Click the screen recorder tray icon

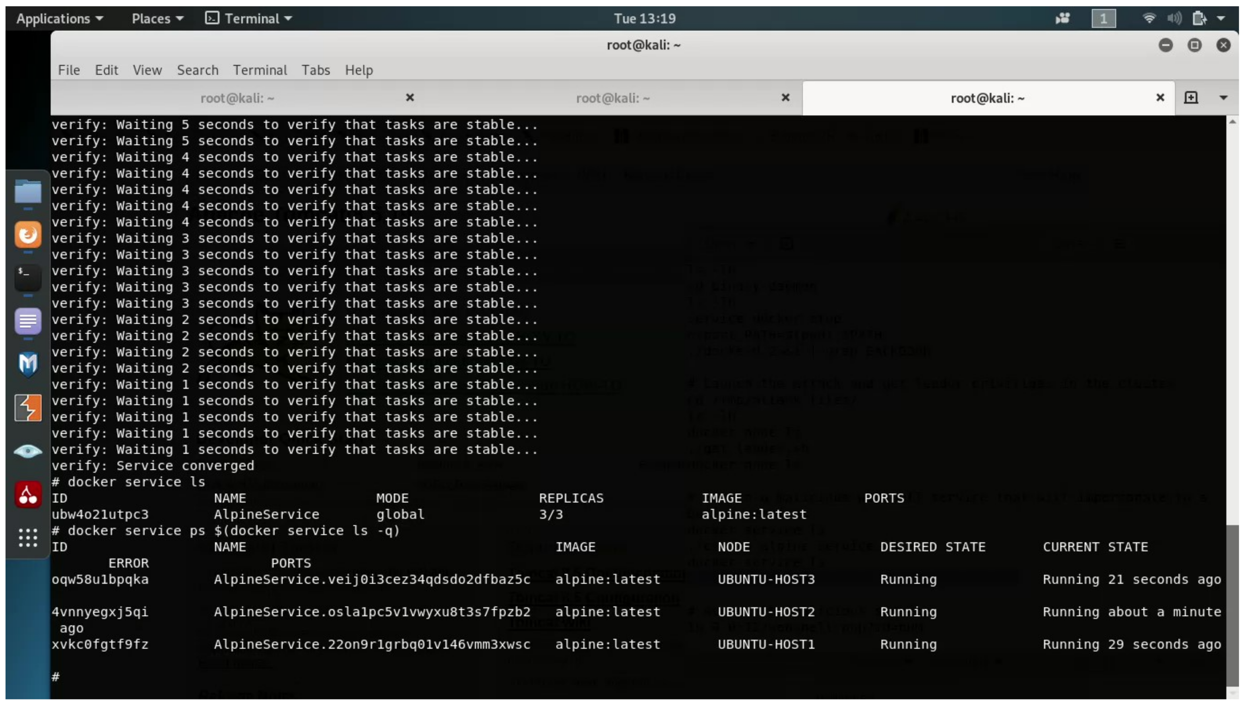pos(1062,18)
